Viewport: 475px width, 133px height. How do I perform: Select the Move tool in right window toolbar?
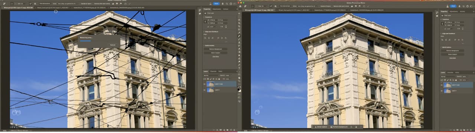point(239,13)
